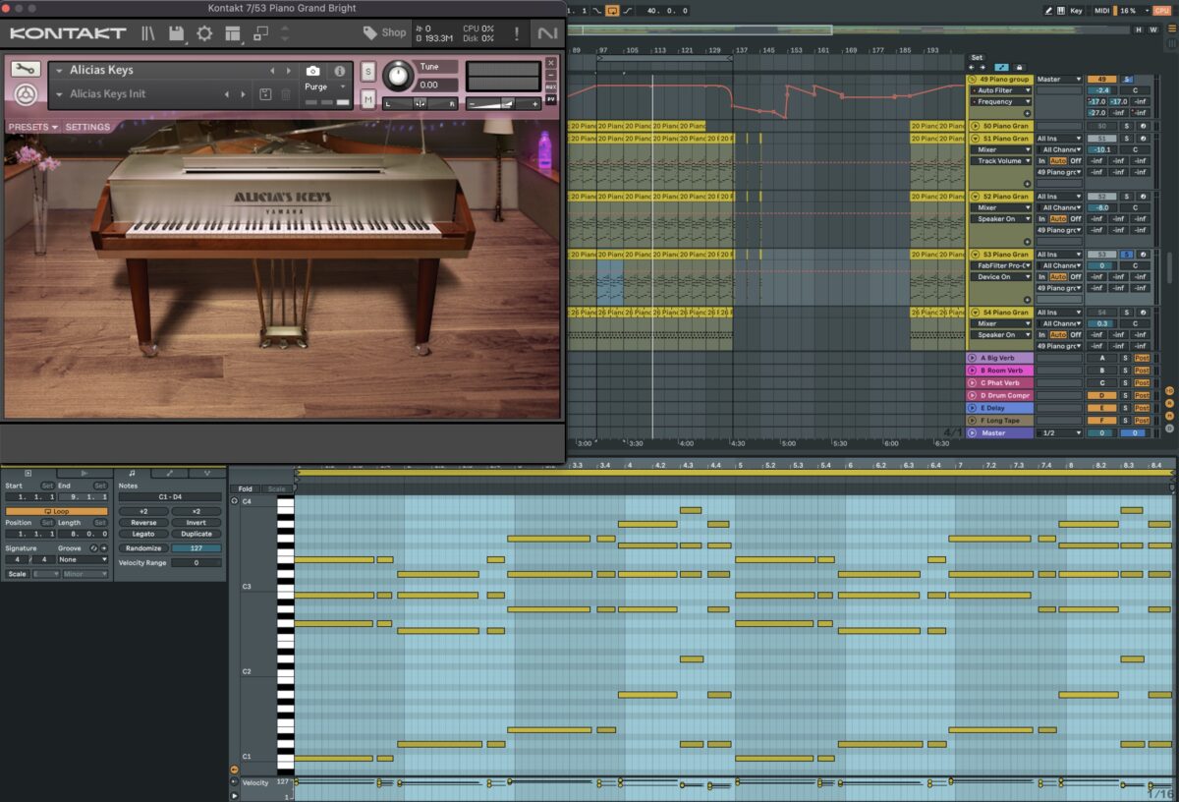Open the Kontakt Shop

coord(384,32)
